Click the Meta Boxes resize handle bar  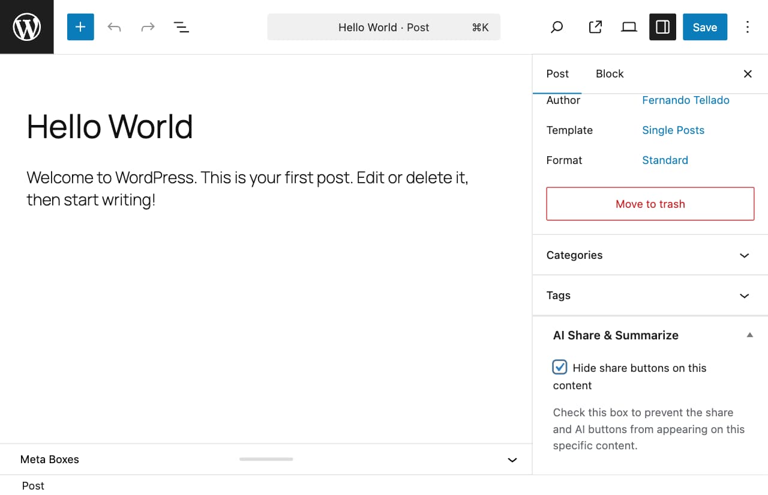(266, 459)
